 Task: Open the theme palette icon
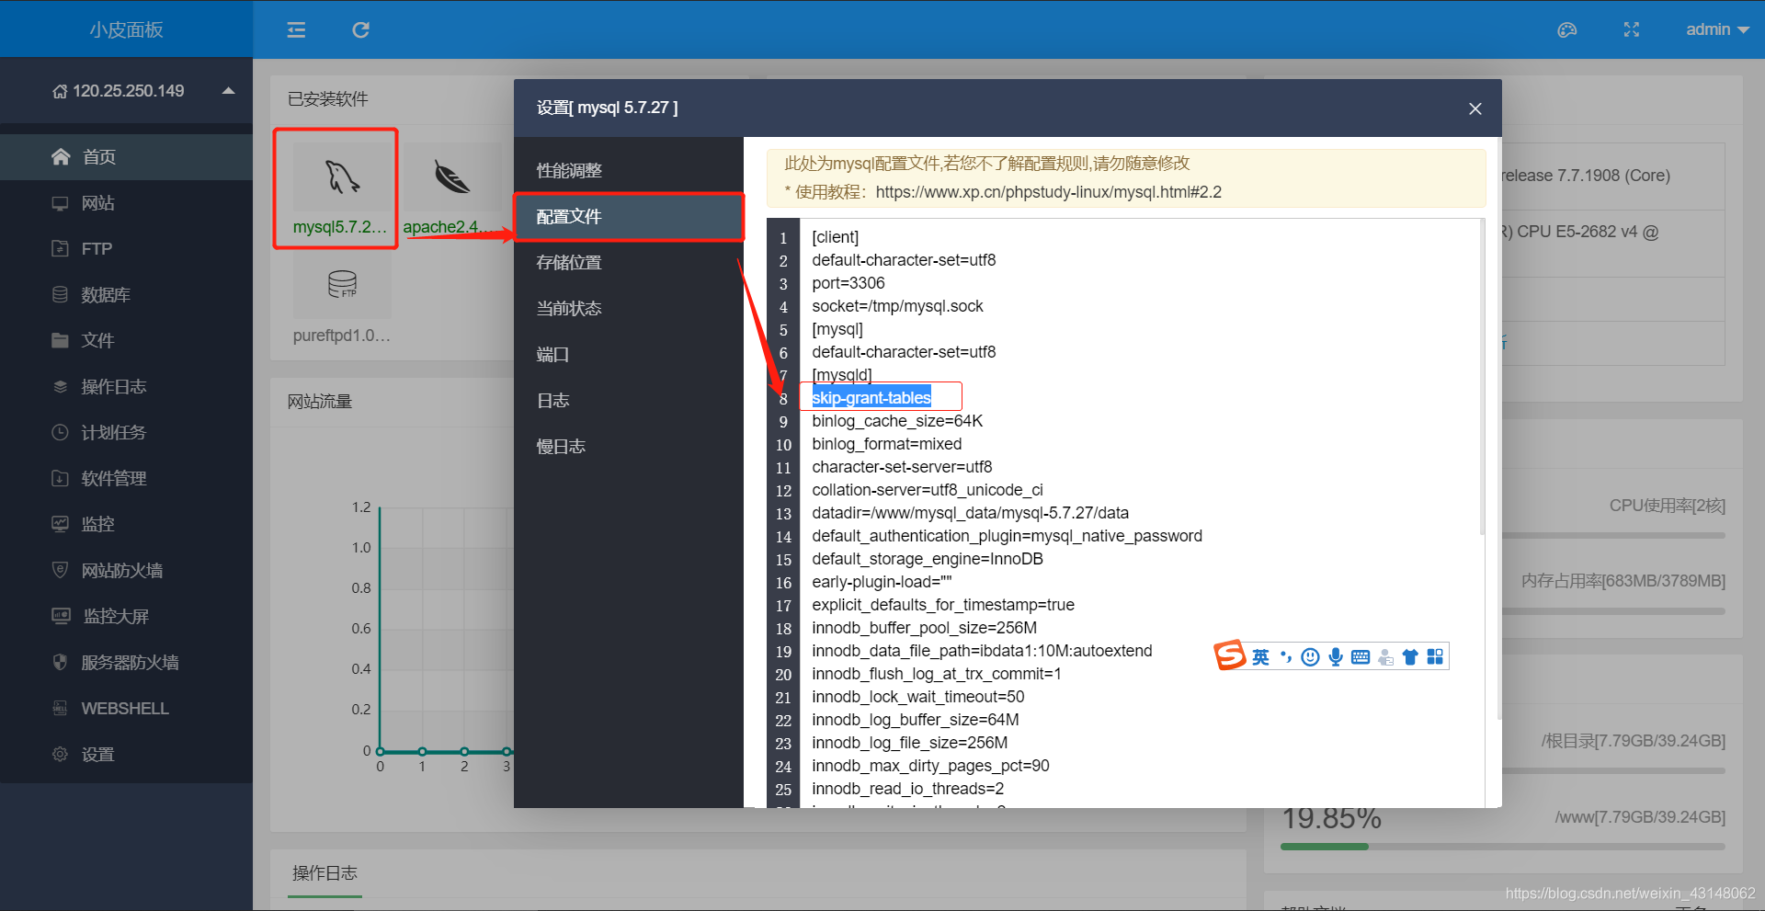(x=1567, y=30)
